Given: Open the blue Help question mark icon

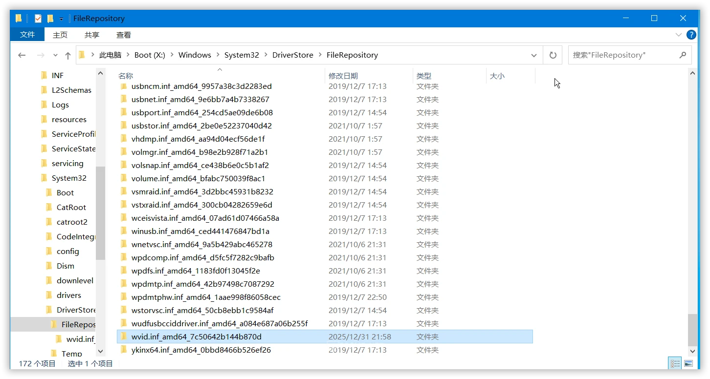Looking at the screenshot, I should 691,34.
